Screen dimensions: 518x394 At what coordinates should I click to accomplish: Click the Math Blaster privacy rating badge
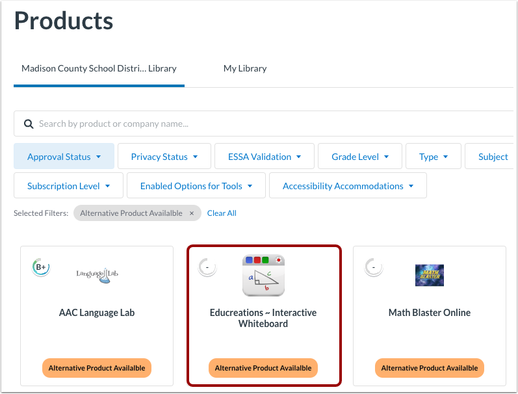[x=374, y=267]
